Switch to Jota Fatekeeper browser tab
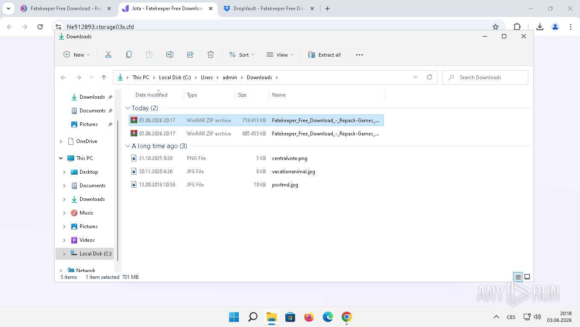 click(x=168, y=9)
